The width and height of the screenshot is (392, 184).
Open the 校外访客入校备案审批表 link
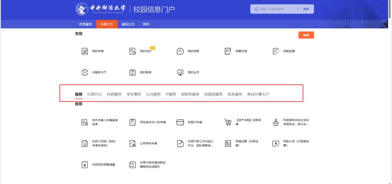(x=105, y=122)
